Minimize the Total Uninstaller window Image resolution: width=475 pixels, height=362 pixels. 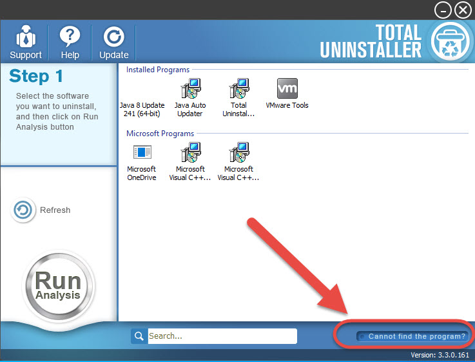(x=443, y=10)
